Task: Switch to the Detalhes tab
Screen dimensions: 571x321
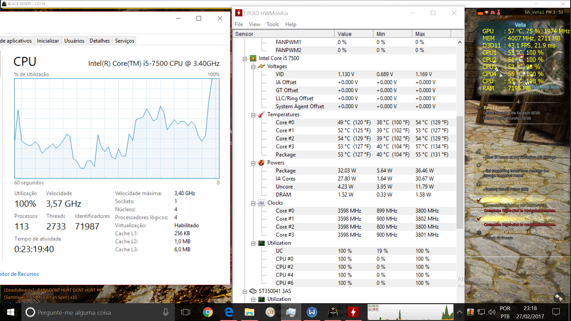Action: (100, 41)
